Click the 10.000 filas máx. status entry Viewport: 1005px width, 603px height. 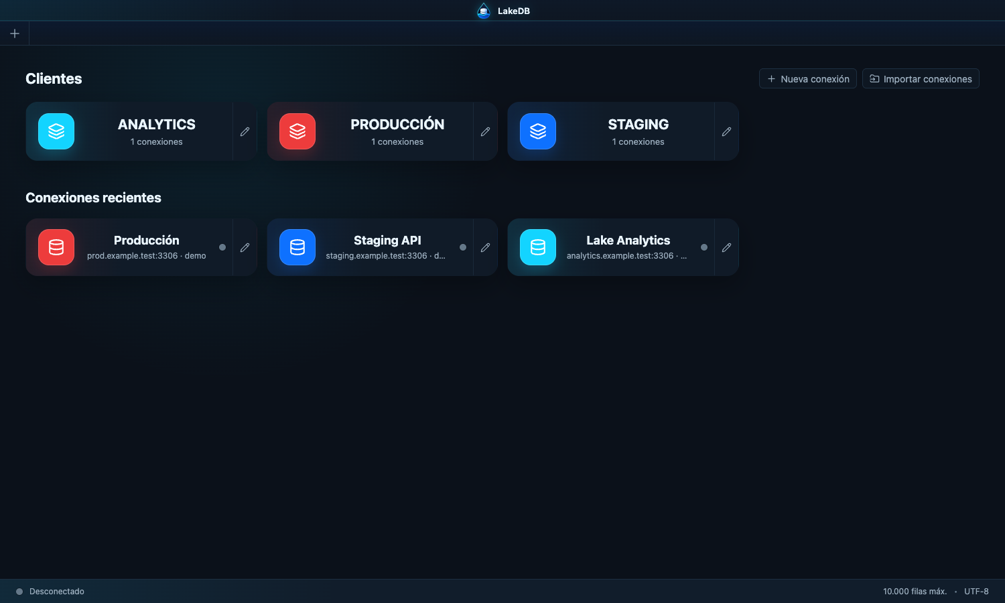tap(915, 592)
